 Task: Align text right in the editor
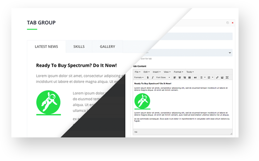185,77
